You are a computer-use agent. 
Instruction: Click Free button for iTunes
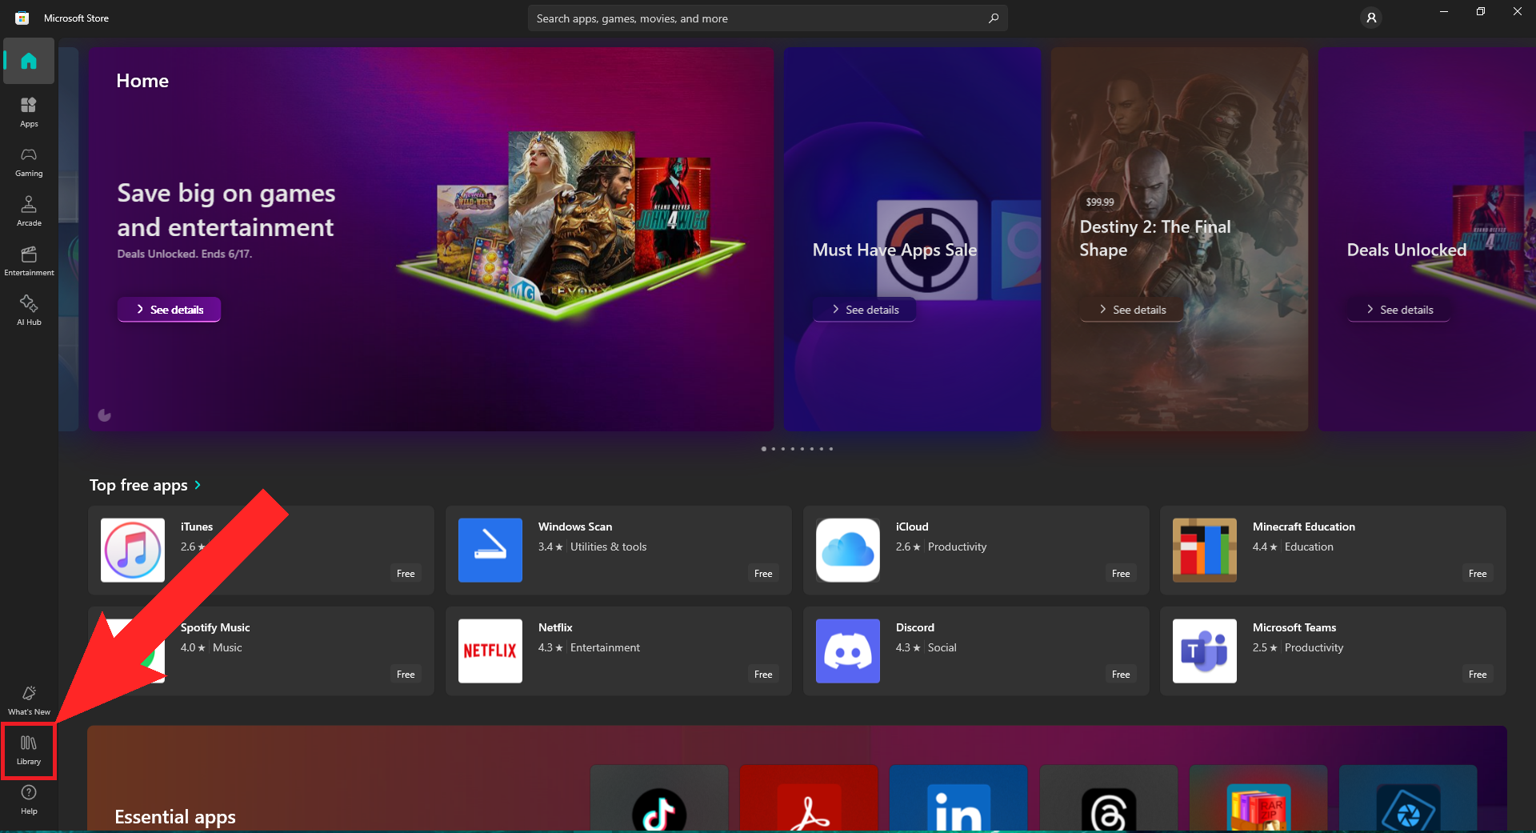tap(406, 574)
